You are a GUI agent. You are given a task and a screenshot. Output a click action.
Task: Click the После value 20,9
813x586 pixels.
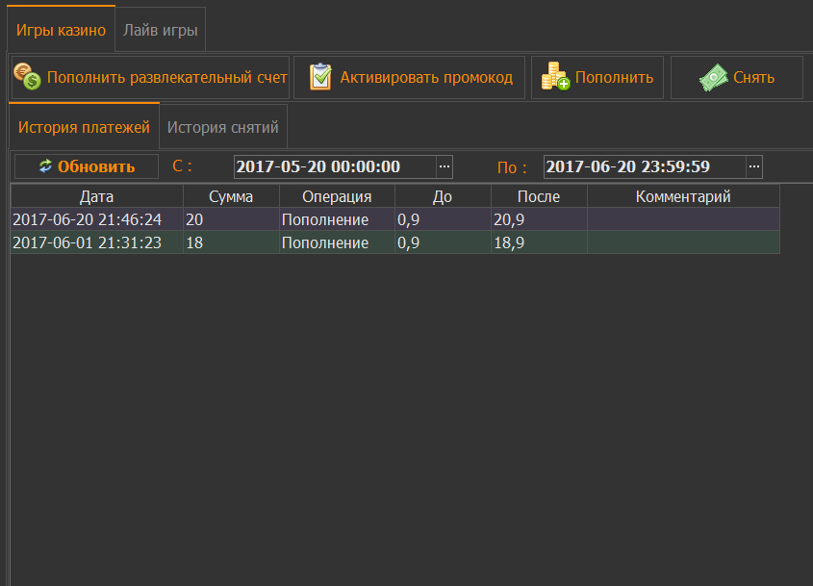pyautogui.click(x=539, y=219)
